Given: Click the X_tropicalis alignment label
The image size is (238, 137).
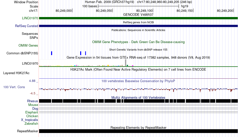Looking at the screenshot, I should coord(30,120).
